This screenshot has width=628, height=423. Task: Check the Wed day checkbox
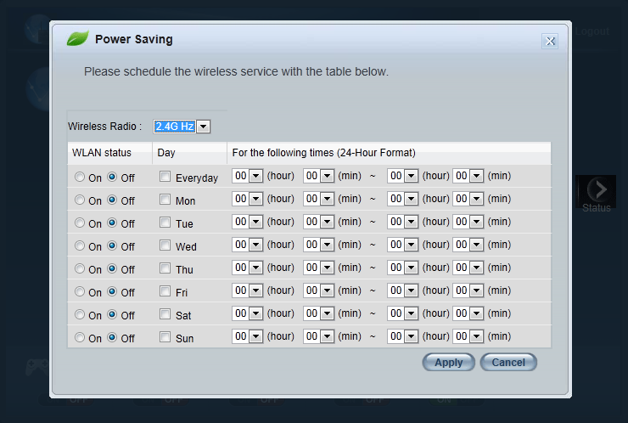point(165,246)
